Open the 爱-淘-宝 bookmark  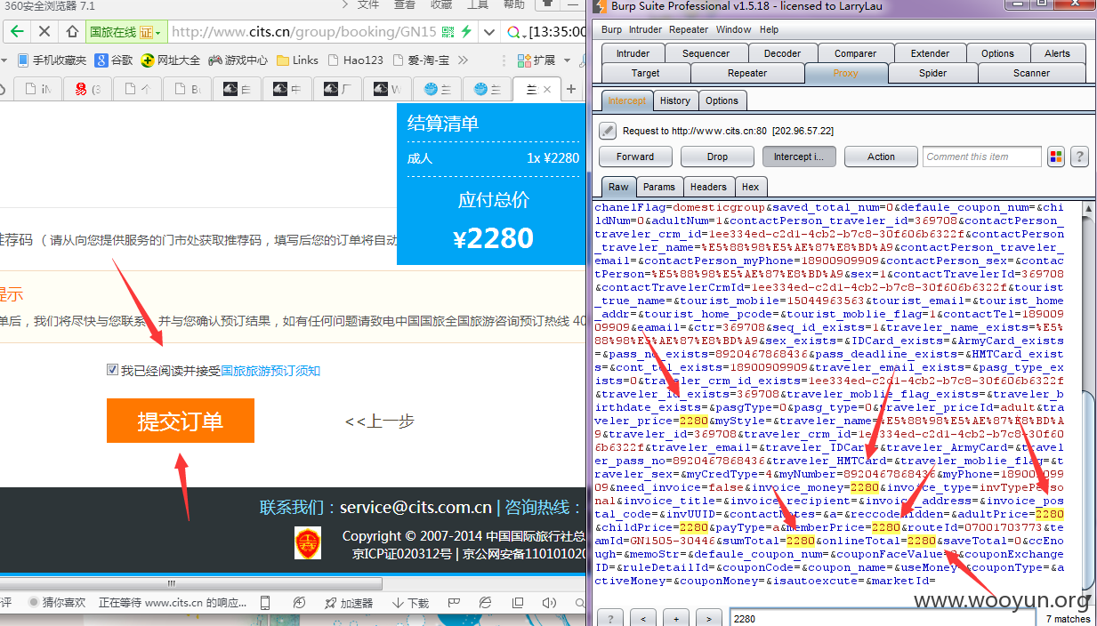[x=421, y=60]
